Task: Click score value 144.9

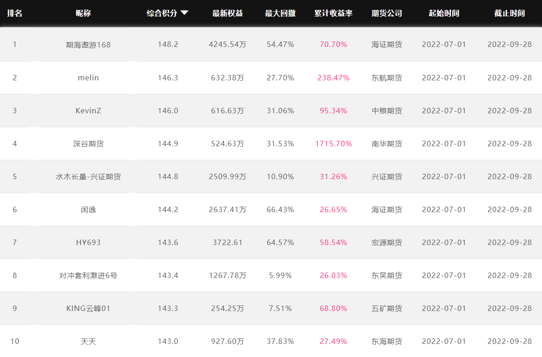Action: pos(168,144)
